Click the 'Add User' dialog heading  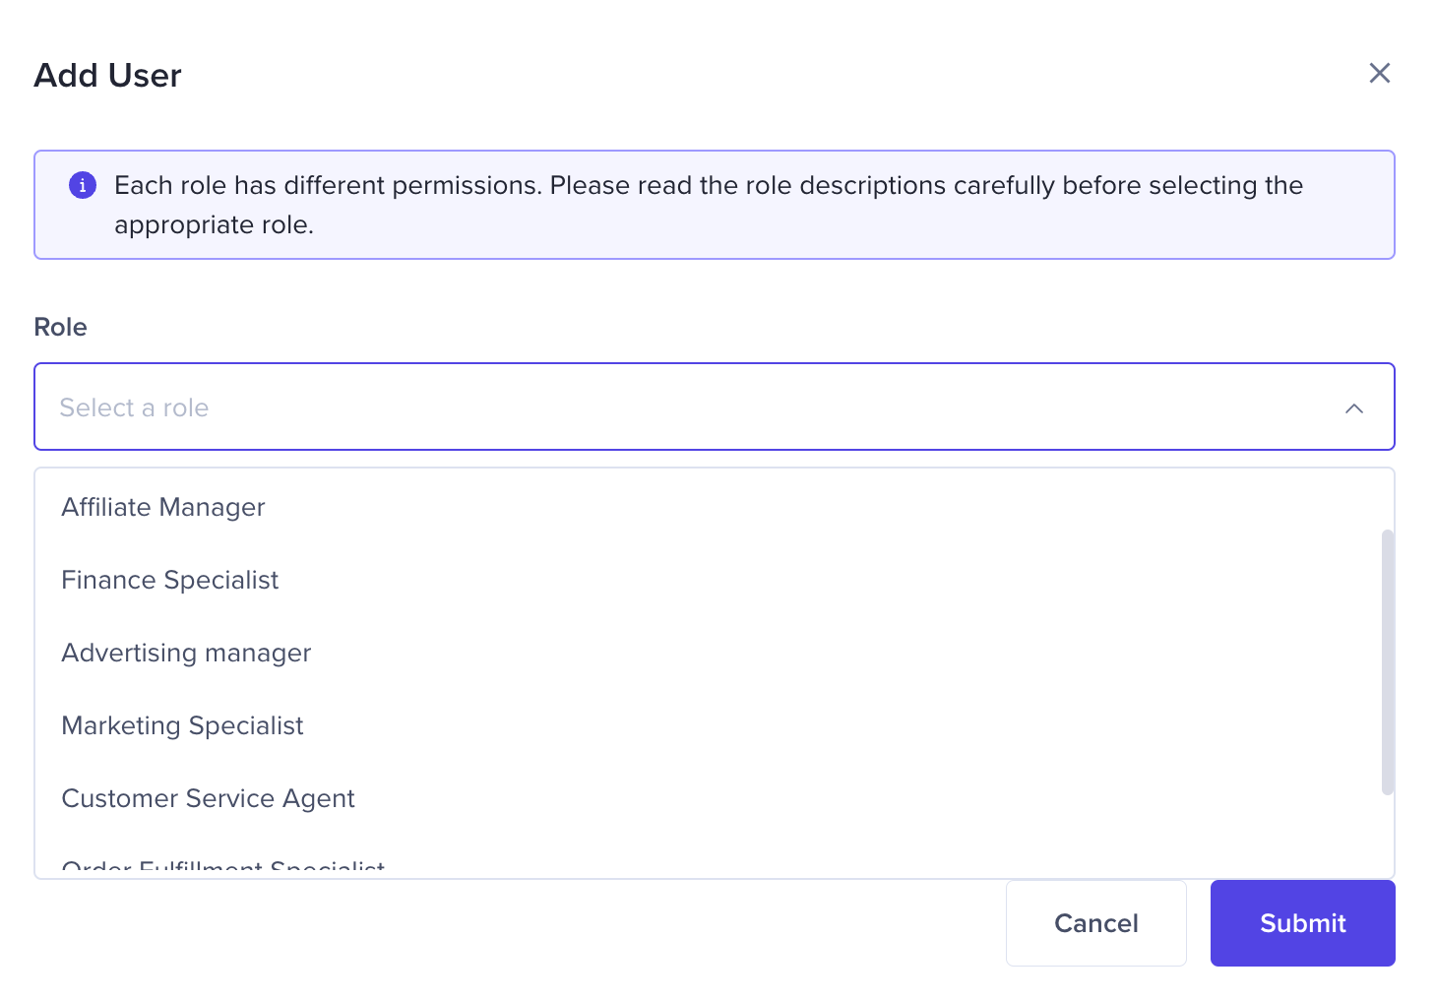point(108,76)
